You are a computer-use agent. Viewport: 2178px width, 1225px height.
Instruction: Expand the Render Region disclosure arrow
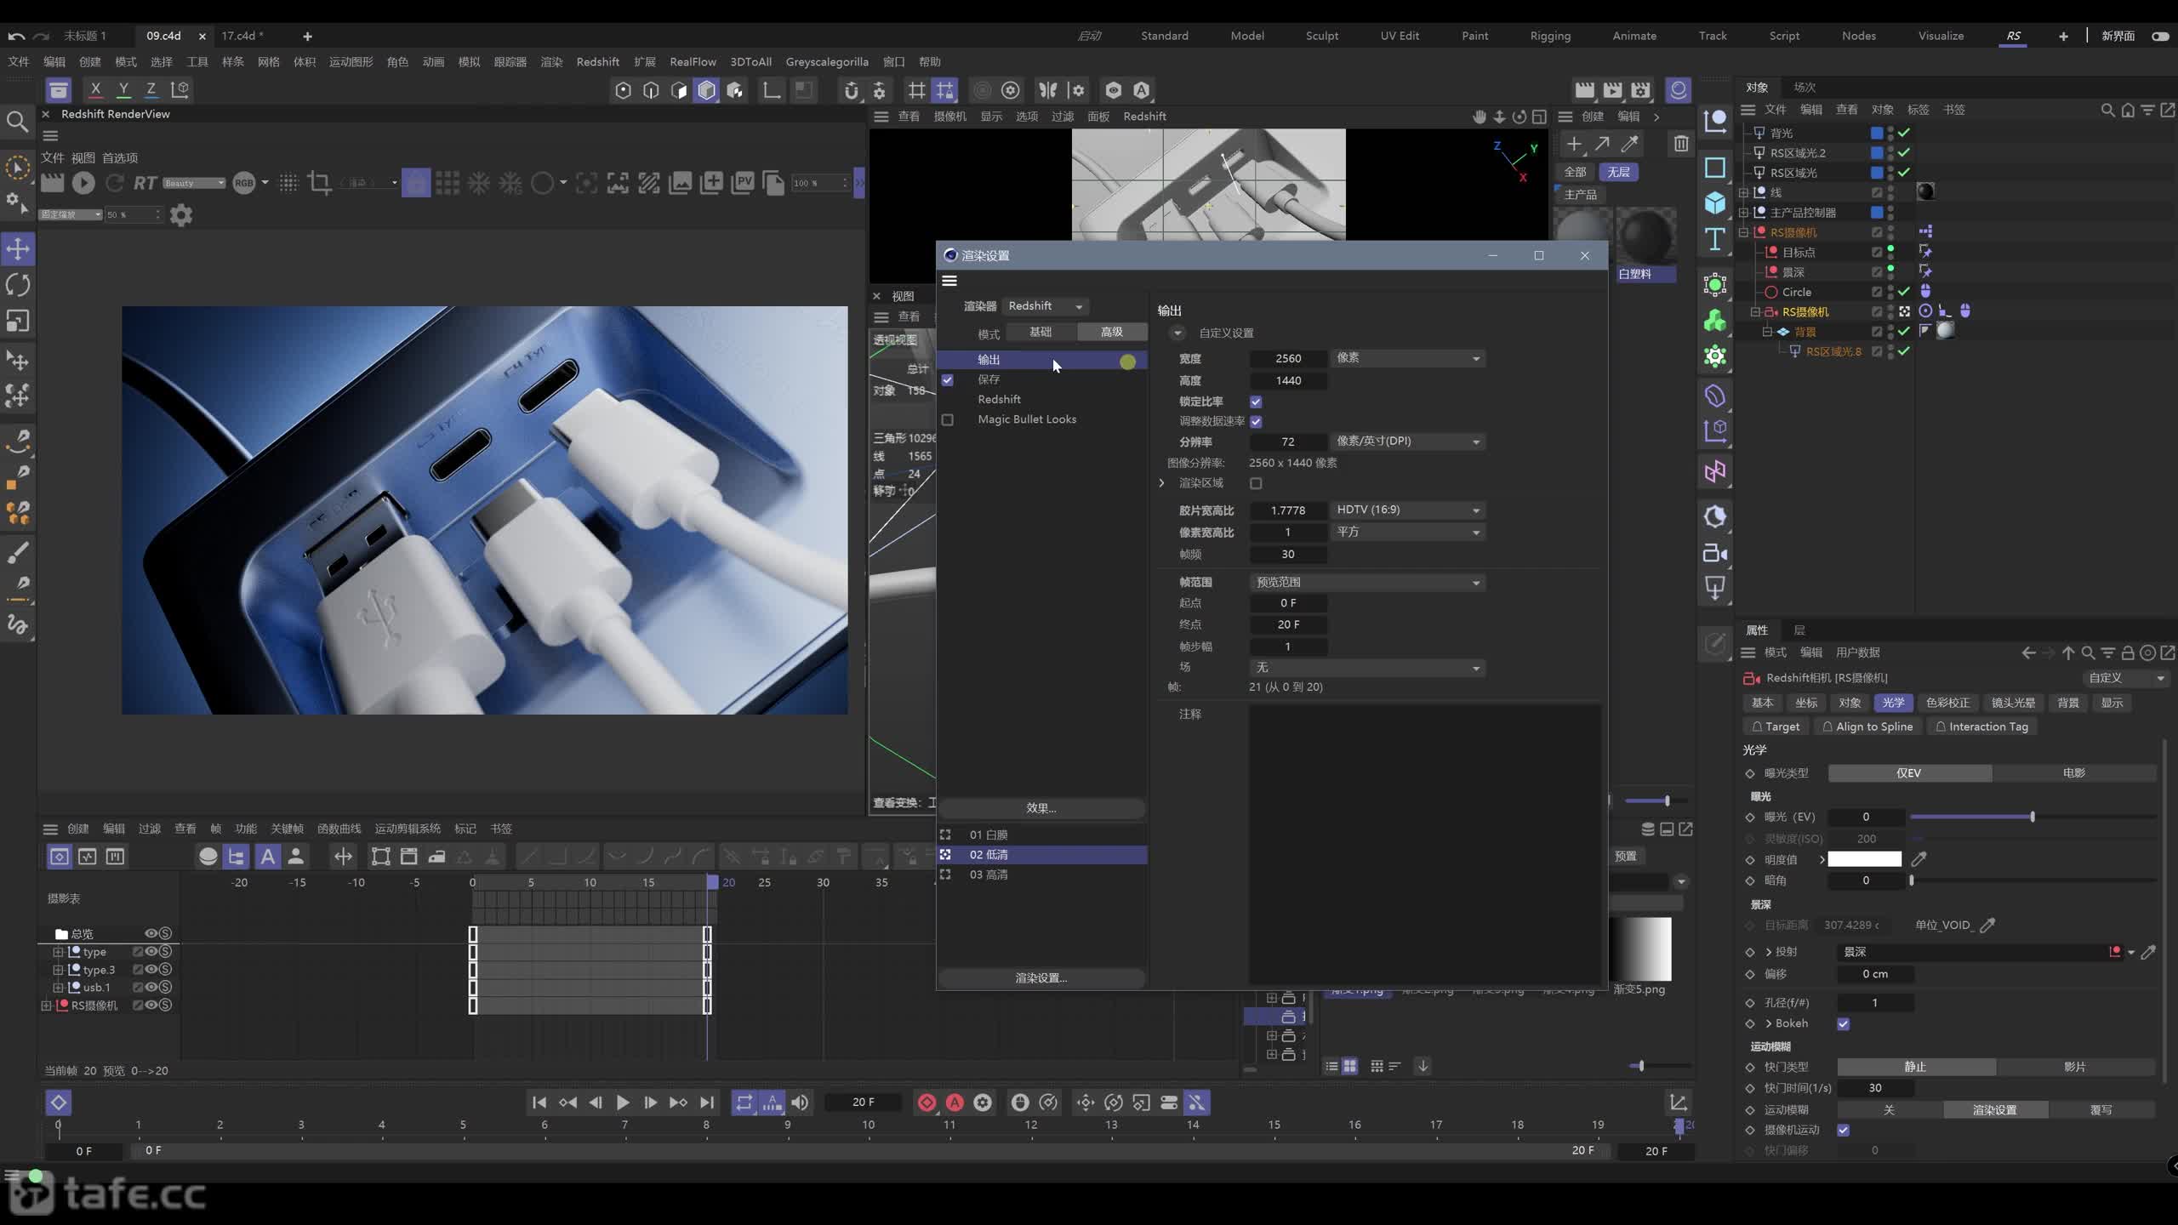1162,483
